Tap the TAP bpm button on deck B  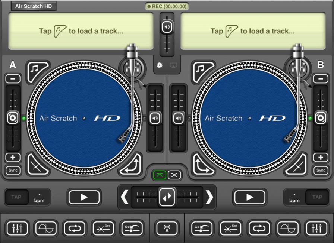tap(316, 197)
